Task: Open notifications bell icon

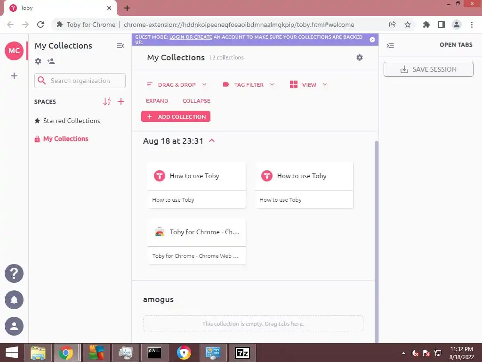Action: coord(14,300)
